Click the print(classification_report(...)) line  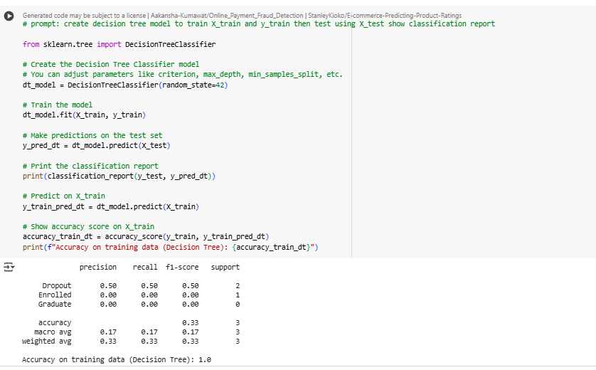click(x=119, y=176)
